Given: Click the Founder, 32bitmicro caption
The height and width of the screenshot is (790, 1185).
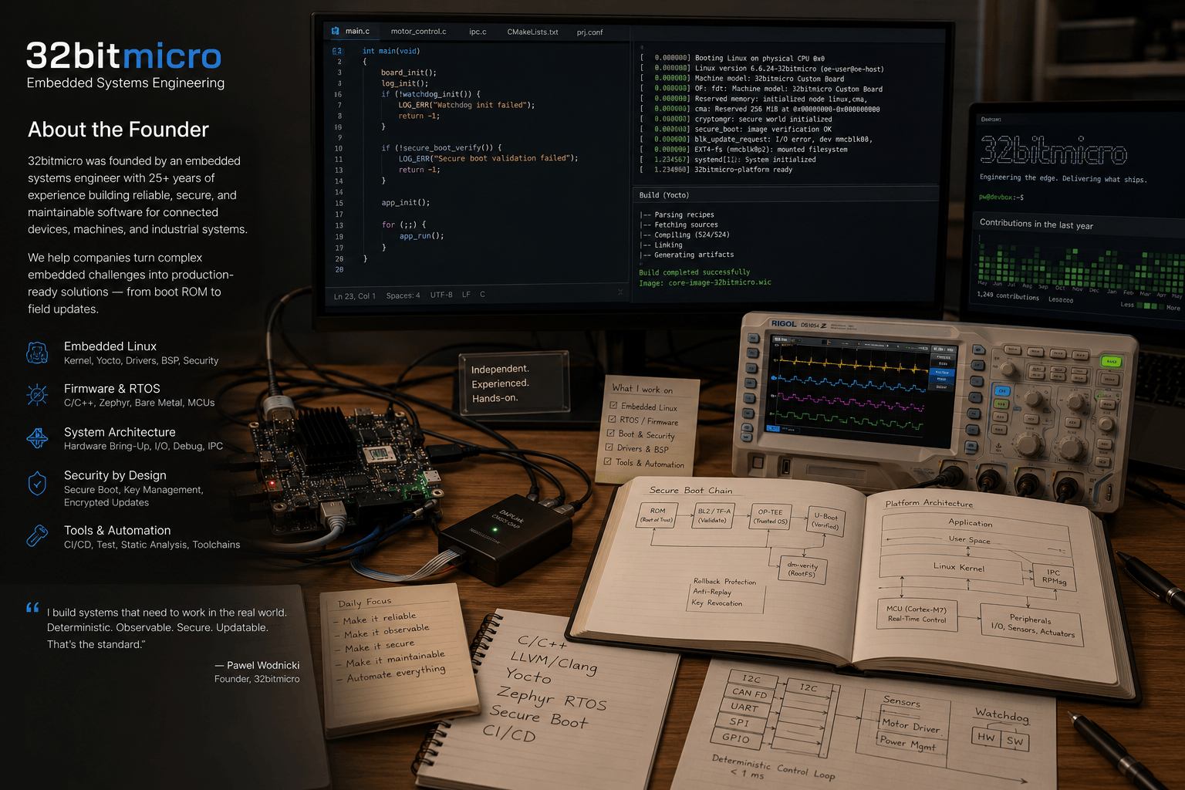Looking at the screenshot, I should [x=257, y=679].
